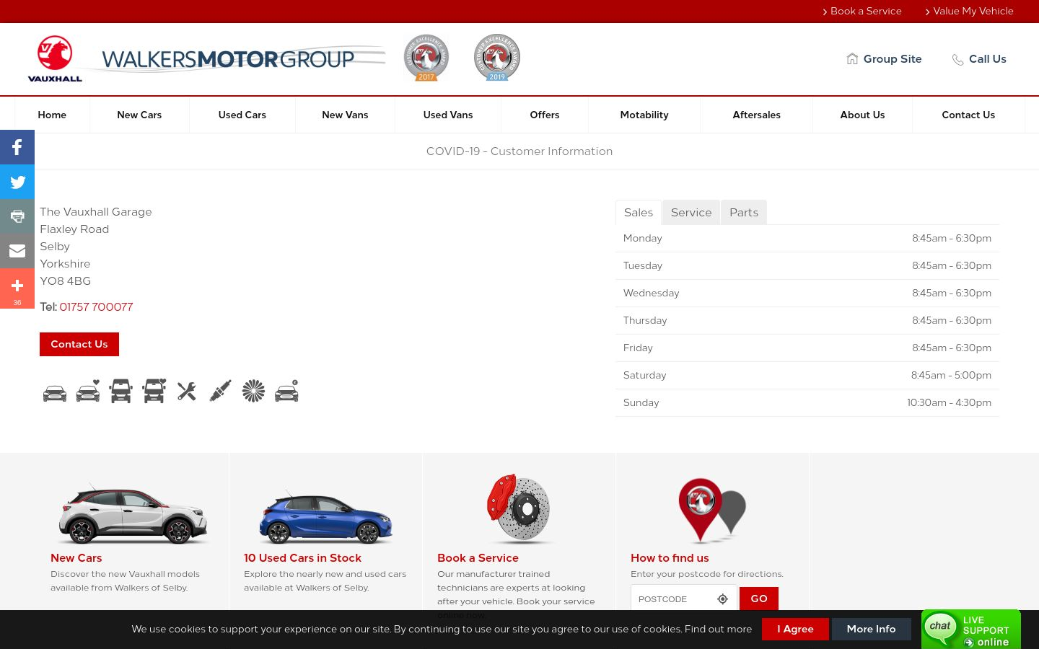Click the van with heart icon
Viewport: 1039px width, 649px height.
click(x=154, y=392)
